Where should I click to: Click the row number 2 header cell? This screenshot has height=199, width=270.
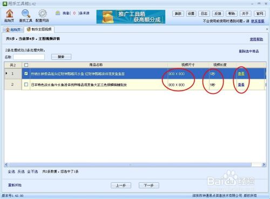(12, 84)
